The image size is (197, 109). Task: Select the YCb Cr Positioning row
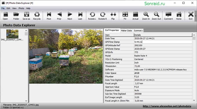click(x=148, y=59)
